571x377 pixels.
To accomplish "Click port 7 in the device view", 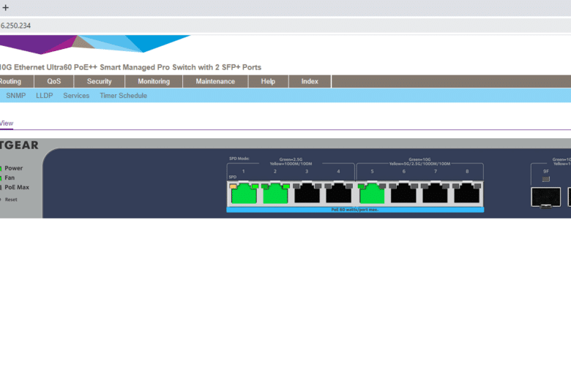I will point(435,194).
